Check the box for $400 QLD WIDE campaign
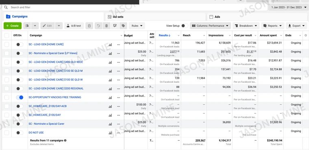Image resolution: width=309 pixels, height=150 pixels. click(7, 62)
